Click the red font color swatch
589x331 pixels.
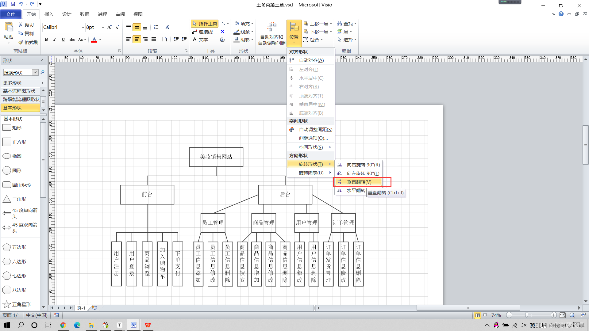coord(94,40)
